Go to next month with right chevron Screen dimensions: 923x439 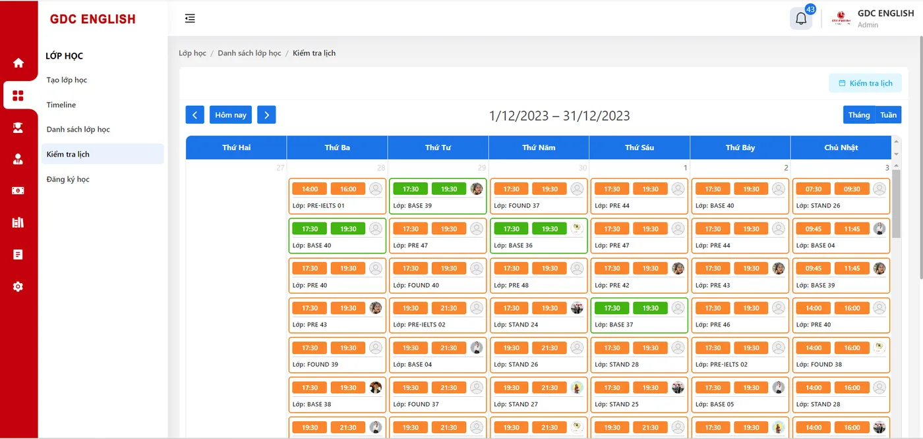[266, 115]
